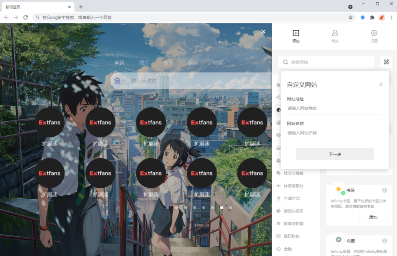Click the custom-site tools icon beside site search
The image size is (397, 256).
386,62
